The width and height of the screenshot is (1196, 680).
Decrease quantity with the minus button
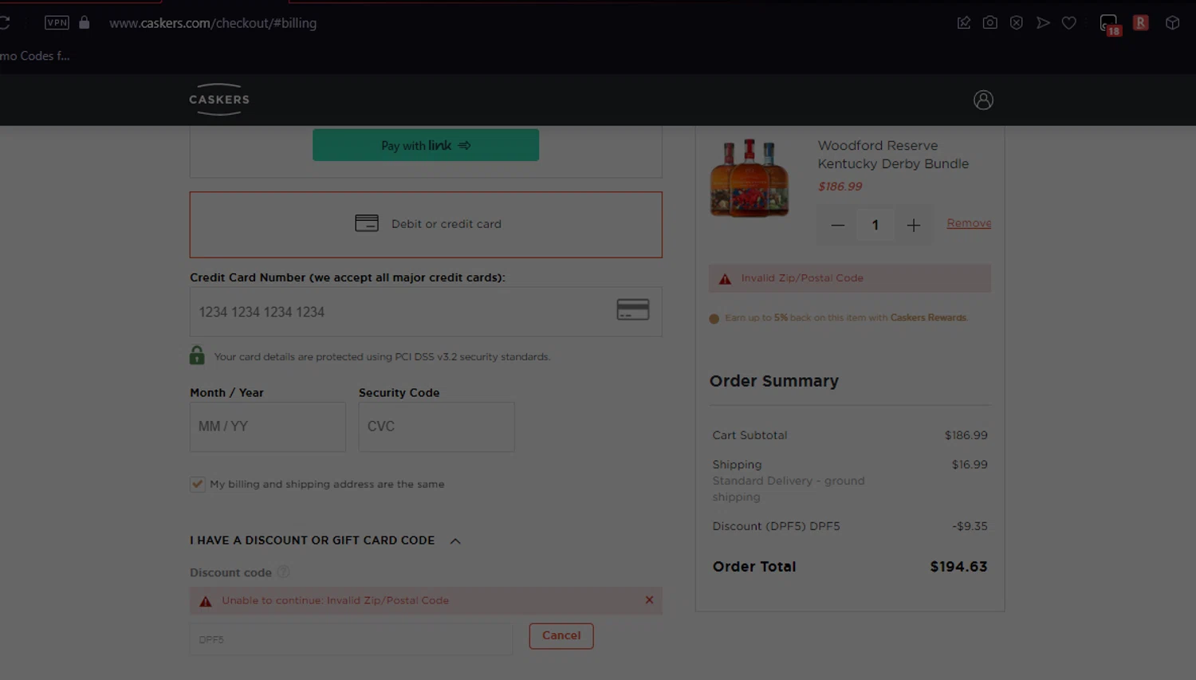click(x=837, y=226)
